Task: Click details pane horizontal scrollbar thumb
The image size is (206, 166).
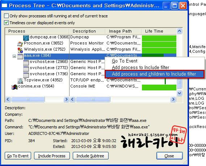Action: click(x=93, y=99)
